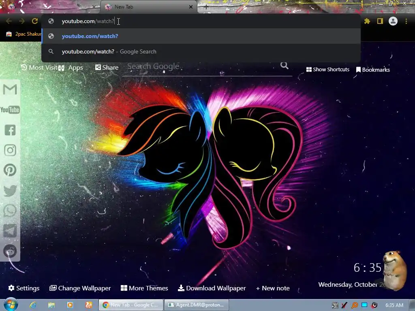This screenshot has width=415, height=311.
Task: Toggle Show Shortcuts
Action: pyautogui.click(x=327, y=70)
